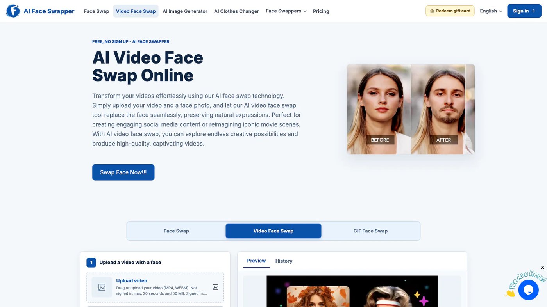Click step number 1 badge
This screenshot has height=307, width=547.
click(91, 263)
